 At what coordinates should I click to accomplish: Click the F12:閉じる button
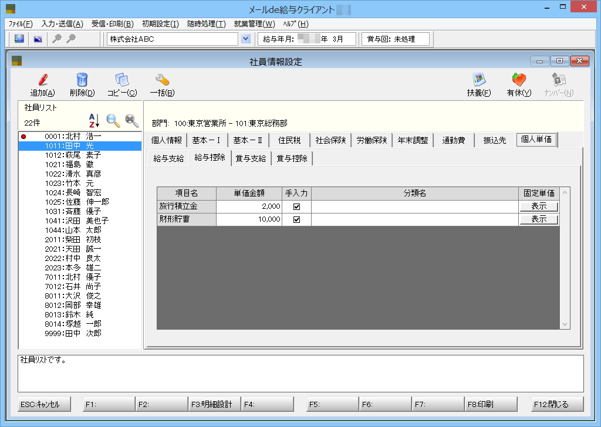(557, 404)
